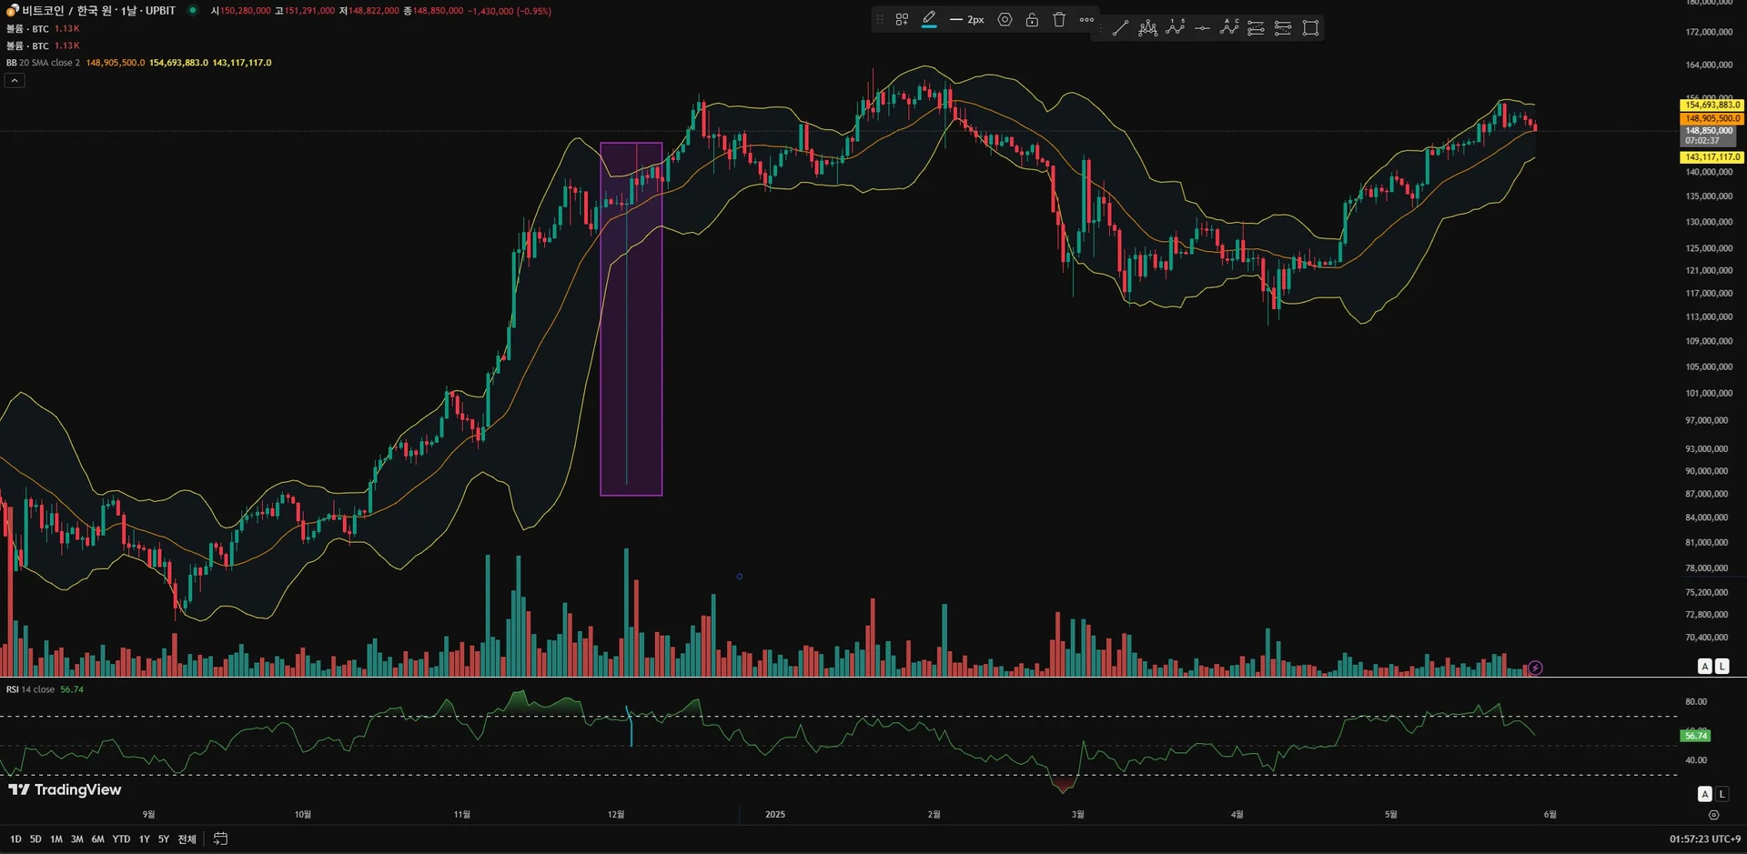Image resolution: width=1747 pixels, height=854 pixels.
Task: Click the Bitcoin symbol logo icon
Action: 13,11
